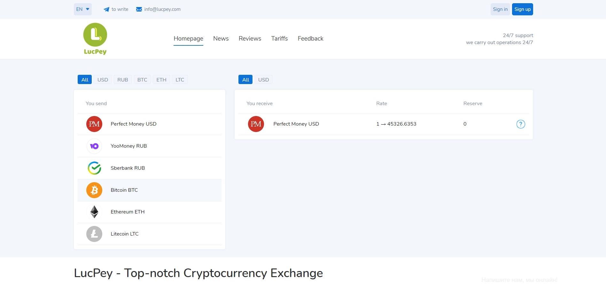Click the Perfect Money icon in You send

point(94,124)
